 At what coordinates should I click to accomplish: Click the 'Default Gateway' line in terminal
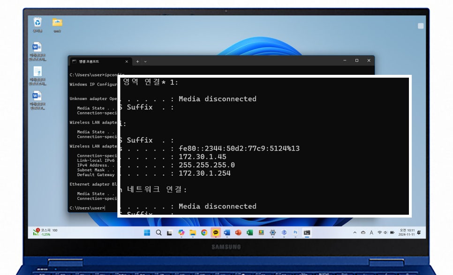[96, 175]
